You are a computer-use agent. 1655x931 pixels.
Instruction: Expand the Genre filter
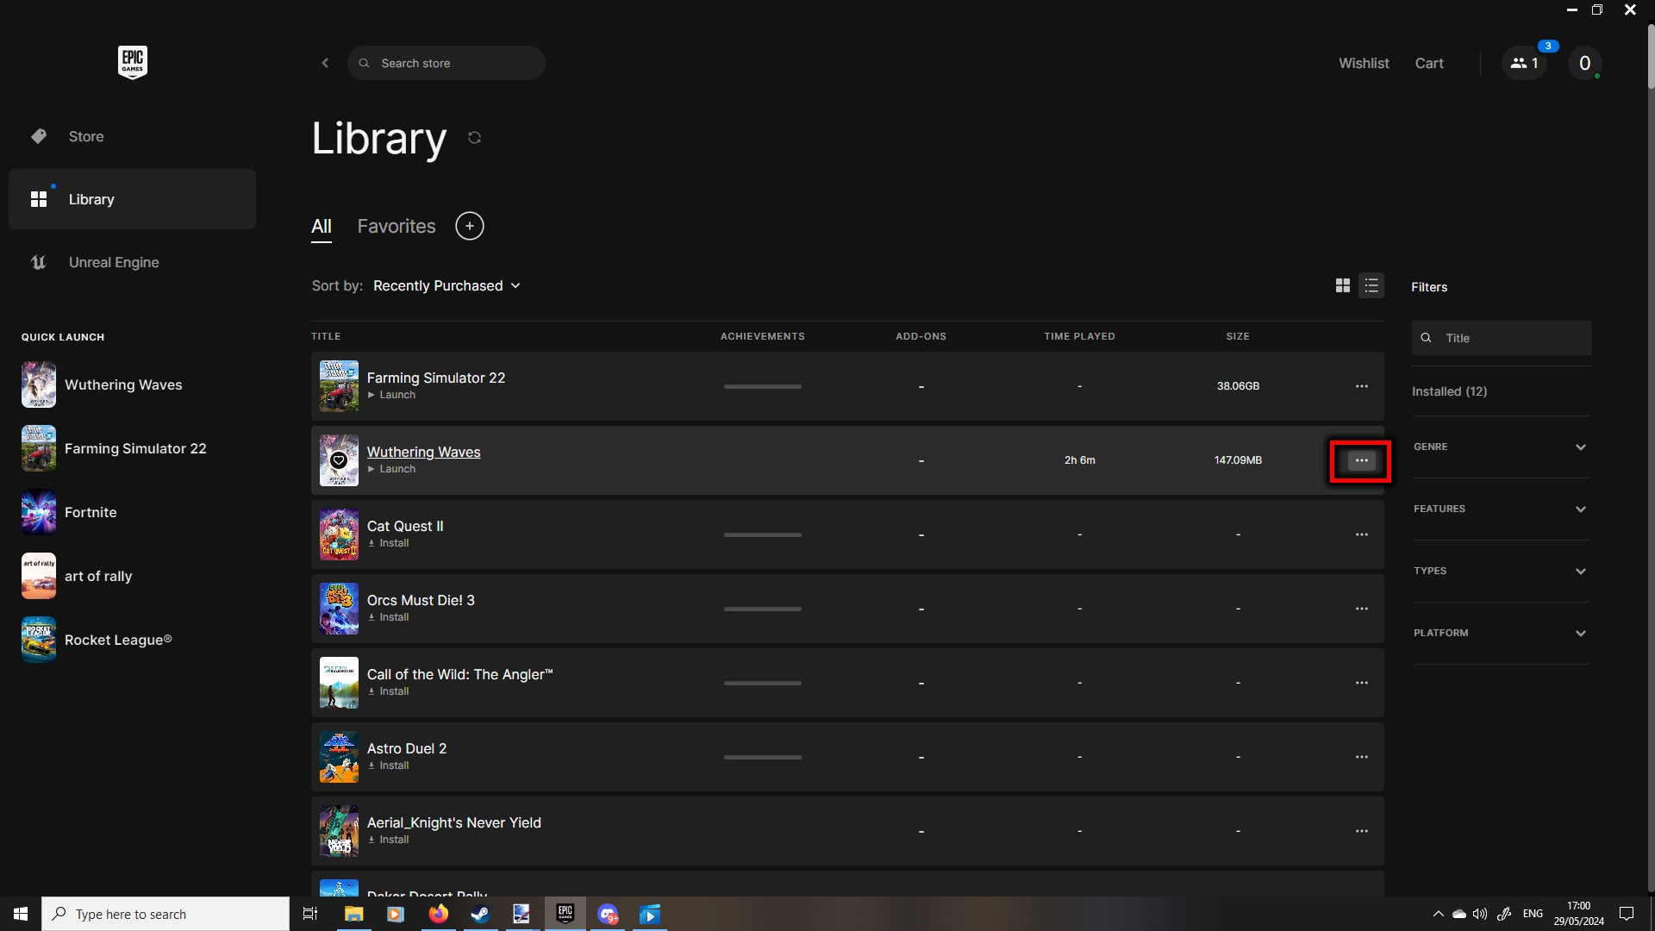(x=1501, y=447)
